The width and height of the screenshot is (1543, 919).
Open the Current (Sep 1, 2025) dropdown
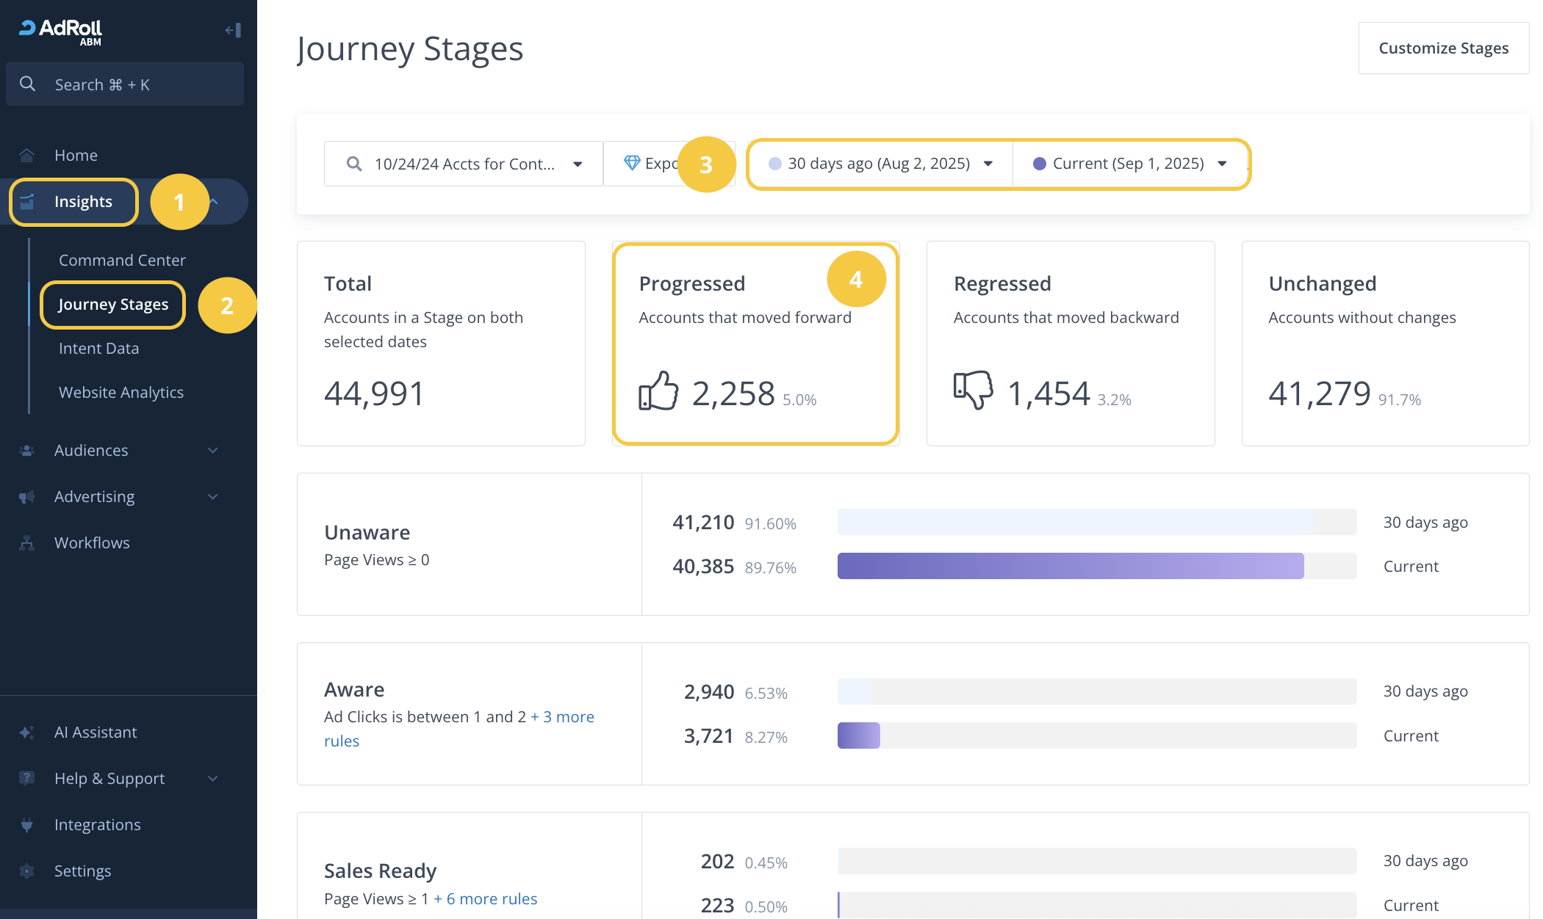point(1129,164)
